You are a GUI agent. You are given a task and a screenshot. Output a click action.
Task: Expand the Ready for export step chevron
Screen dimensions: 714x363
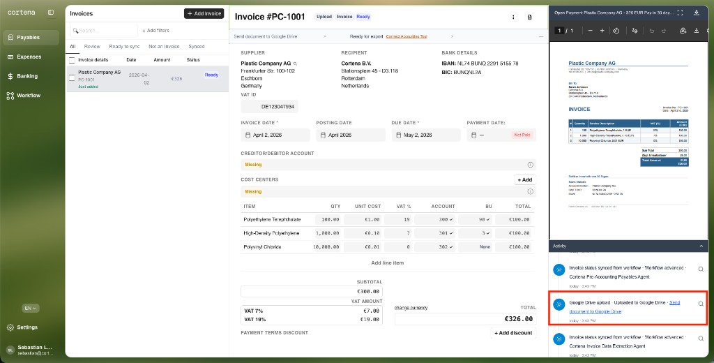click(452, 36)
